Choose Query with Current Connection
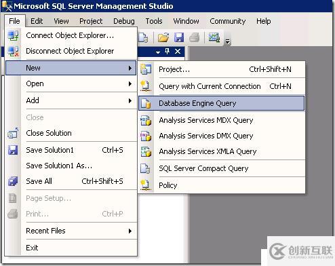Screen dimensions: 335x266 [x=222, y=86]
